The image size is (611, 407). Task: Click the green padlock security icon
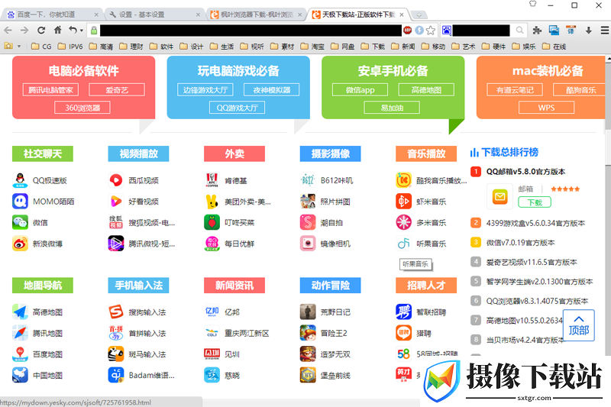click(93, 31)
